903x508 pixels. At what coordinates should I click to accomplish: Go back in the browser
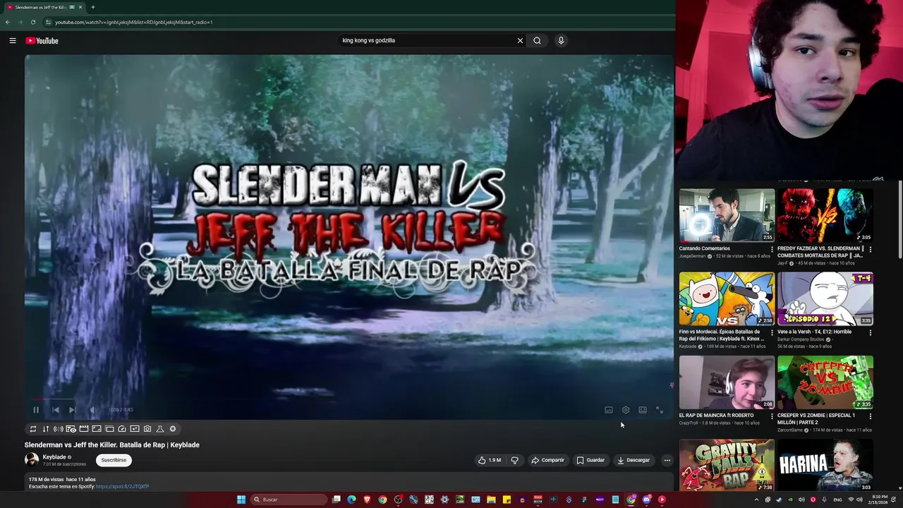click(8, 22)
